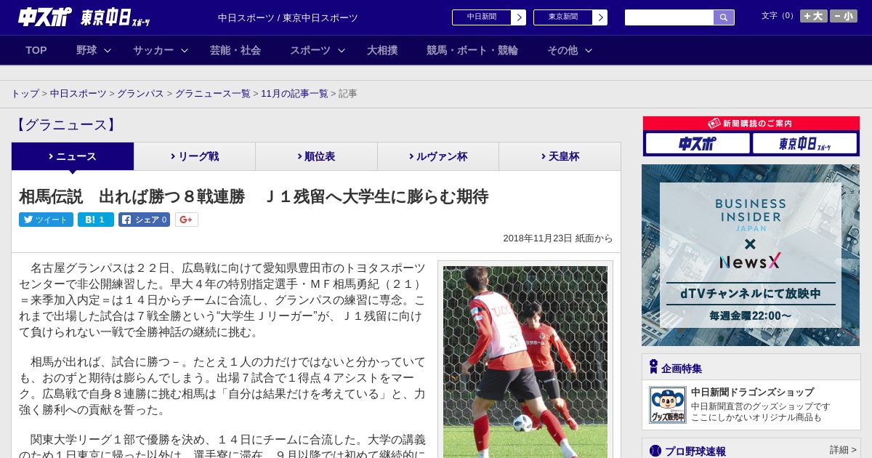
Task: Click the グッズ販売中 Doala shop icon
Action: coord(667,405)
